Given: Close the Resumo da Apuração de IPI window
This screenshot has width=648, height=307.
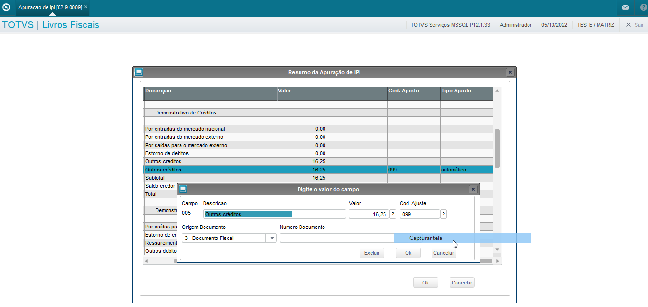Looking at the screenshot, I should pyautogui.click(x=510, y=72).
